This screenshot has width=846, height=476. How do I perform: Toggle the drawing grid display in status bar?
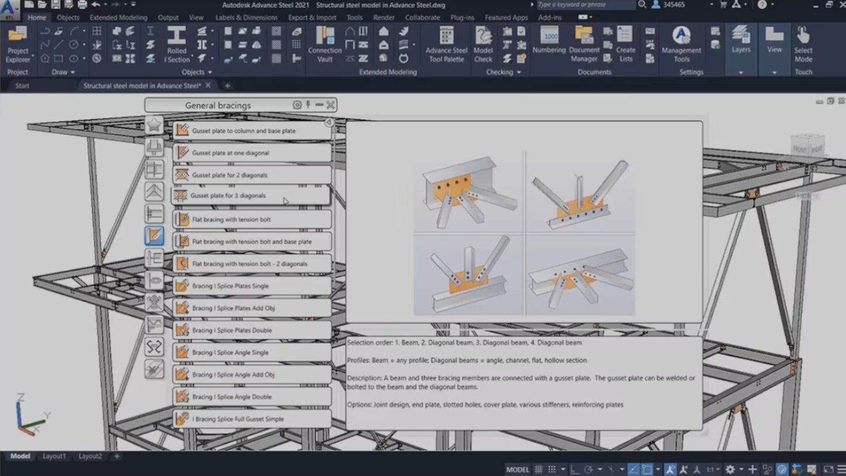tap(538, 470)
